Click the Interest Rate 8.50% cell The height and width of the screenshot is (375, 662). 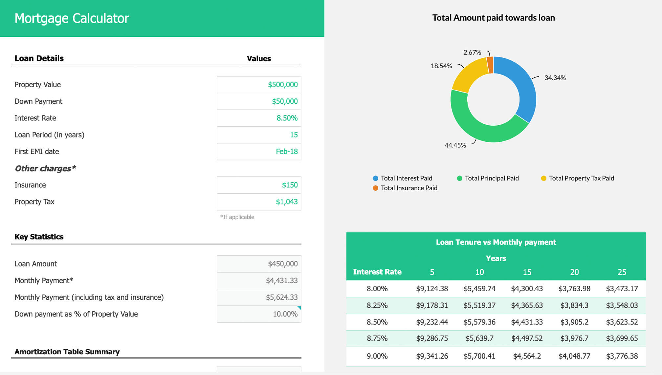(259, 118)
